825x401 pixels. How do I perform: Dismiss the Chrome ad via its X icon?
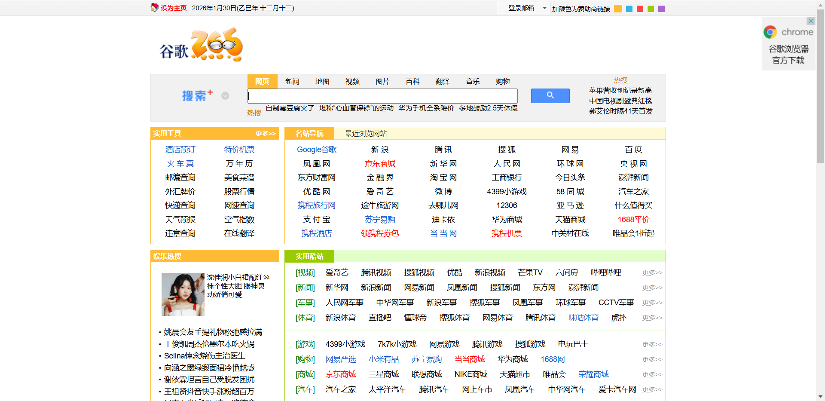point(810,21)
